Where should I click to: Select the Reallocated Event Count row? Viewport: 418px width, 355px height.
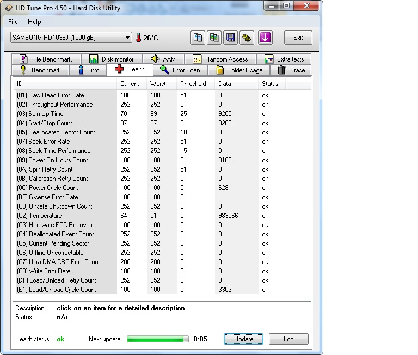point(150,234)
